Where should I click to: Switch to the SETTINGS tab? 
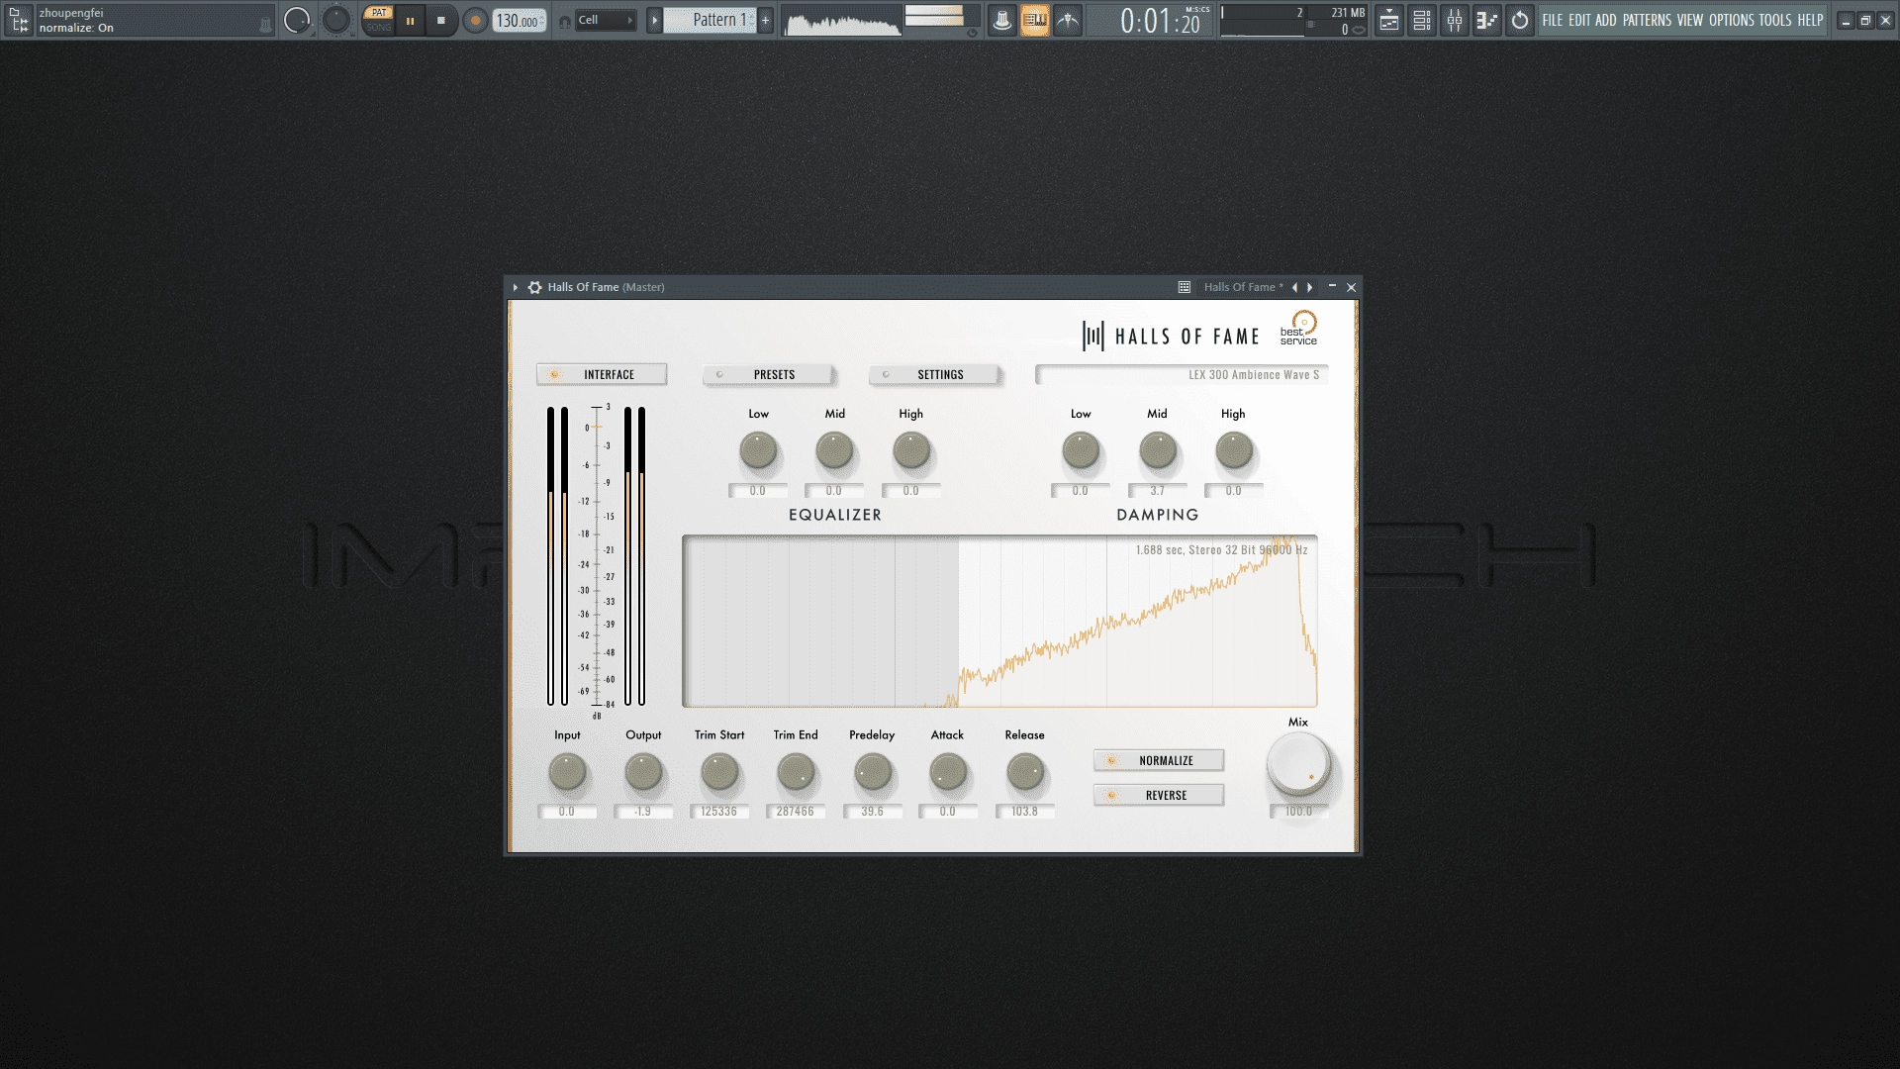click(934, 374)
